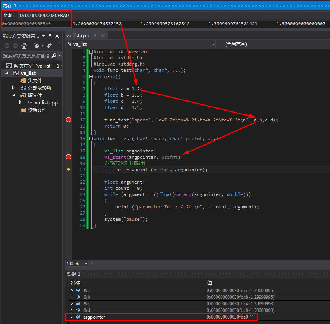Click the 名称 column header in watch
This screenshot has height=324, width=330.
(x=75, y=282)
